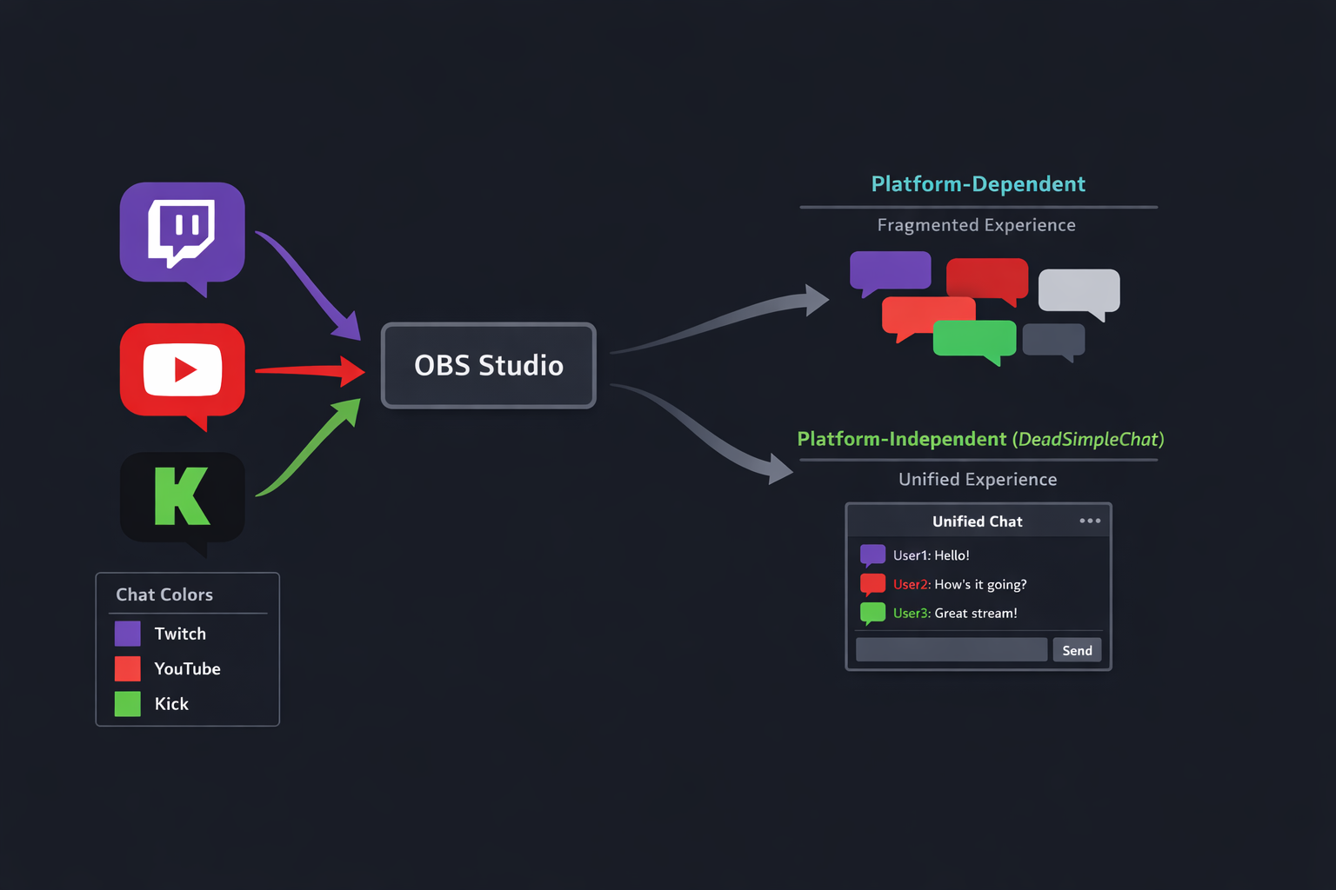Open the Unified Chat three-dots menu
The image size is (1336, 890).
tap(1090, 521)
